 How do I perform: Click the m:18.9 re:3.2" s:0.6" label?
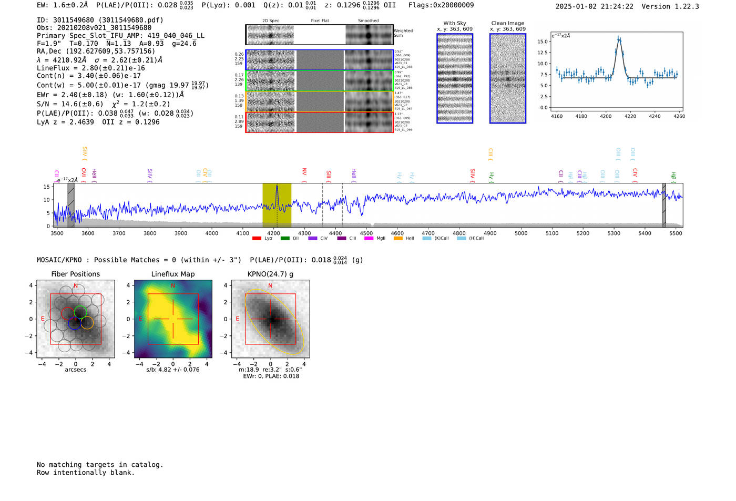coord(270,370)
